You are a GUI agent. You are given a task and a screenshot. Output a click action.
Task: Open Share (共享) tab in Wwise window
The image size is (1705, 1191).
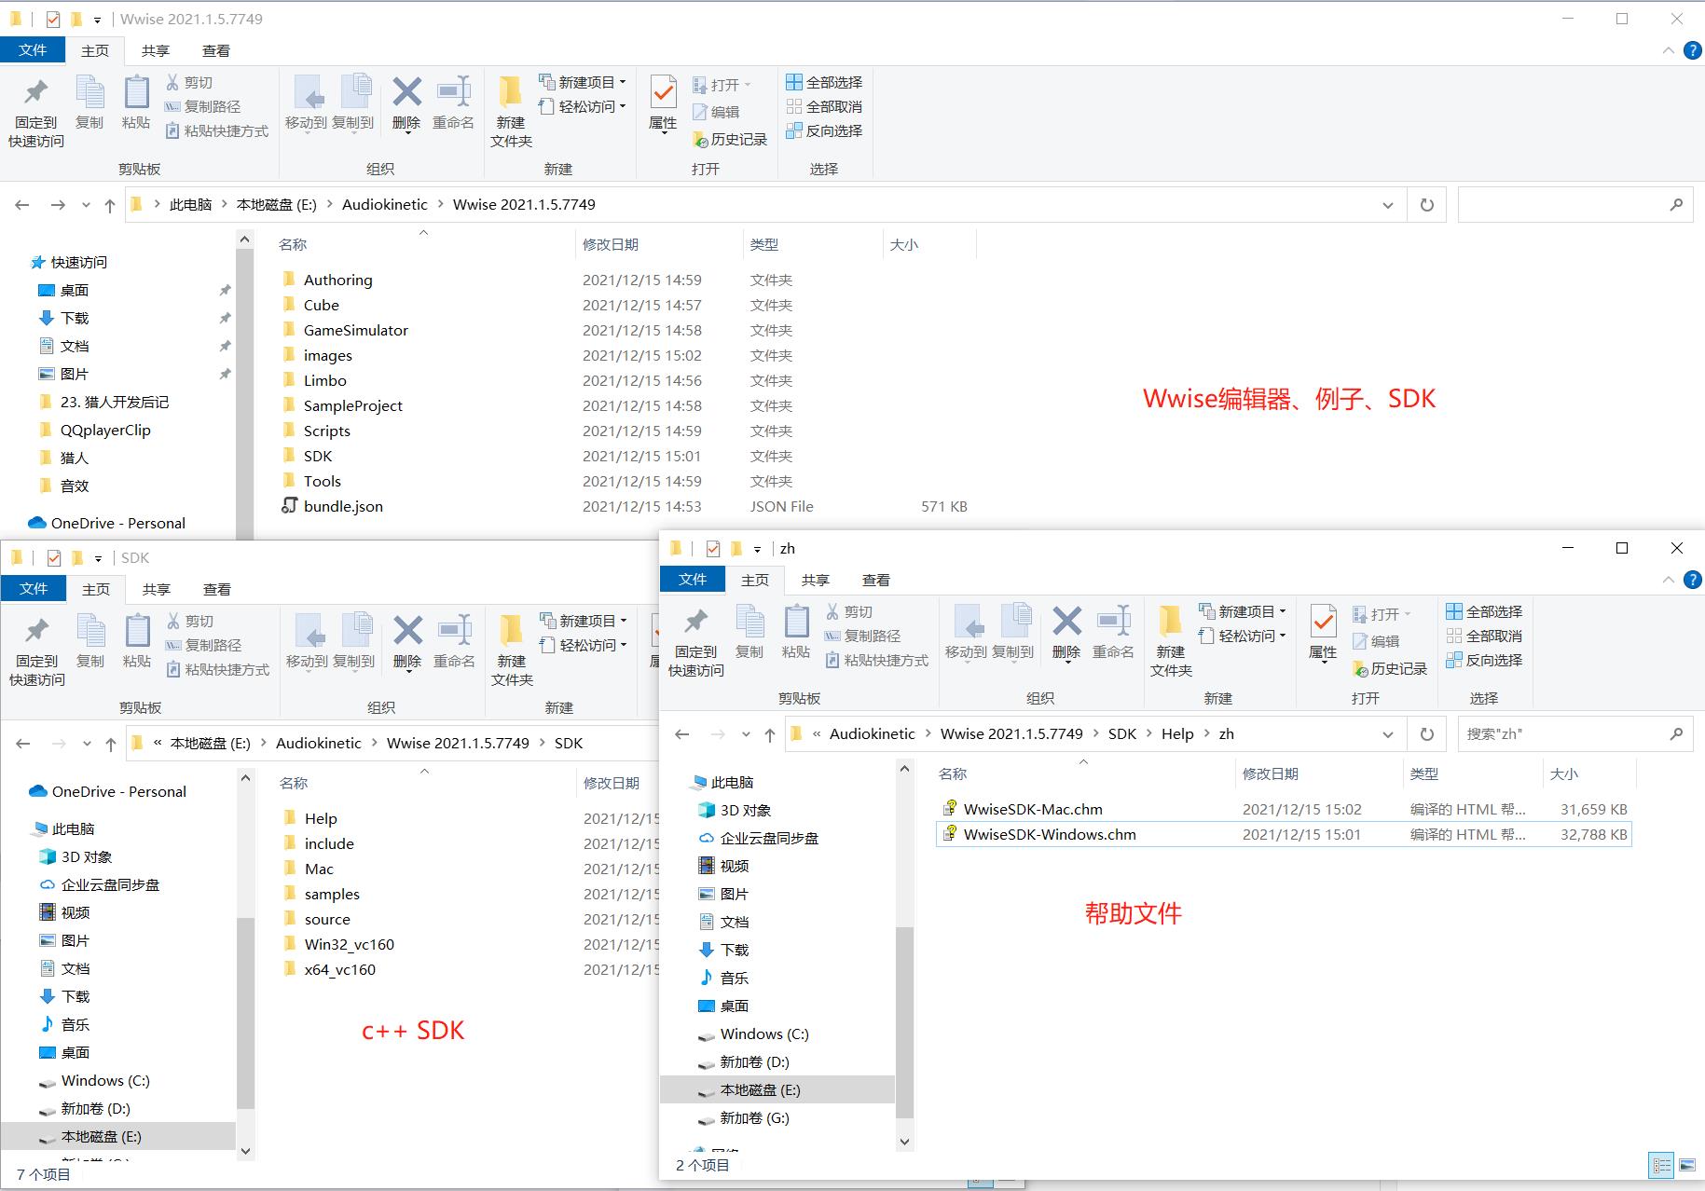click(x=156, y=51)
